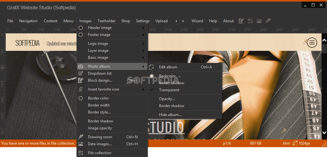Open the Wizard menu
The height and width of the screenshot is (157, 327).
pos(197,21)
